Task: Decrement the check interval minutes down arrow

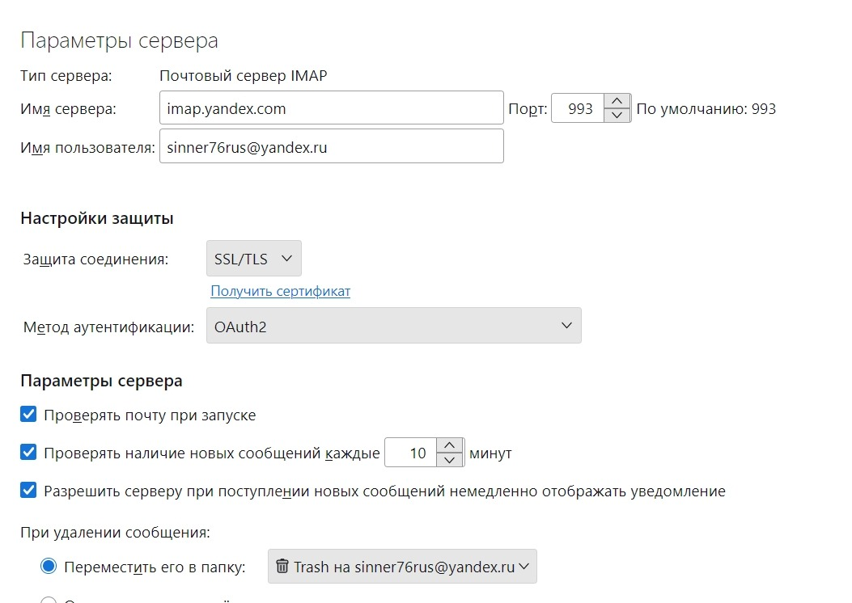Action: (451, 460)
